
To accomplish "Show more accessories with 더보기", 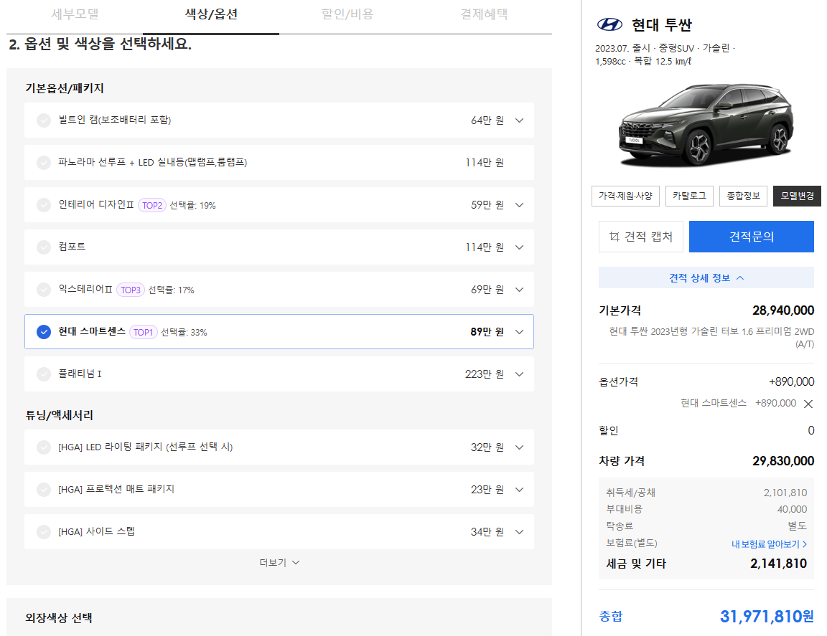I will [x=279, y=563].
